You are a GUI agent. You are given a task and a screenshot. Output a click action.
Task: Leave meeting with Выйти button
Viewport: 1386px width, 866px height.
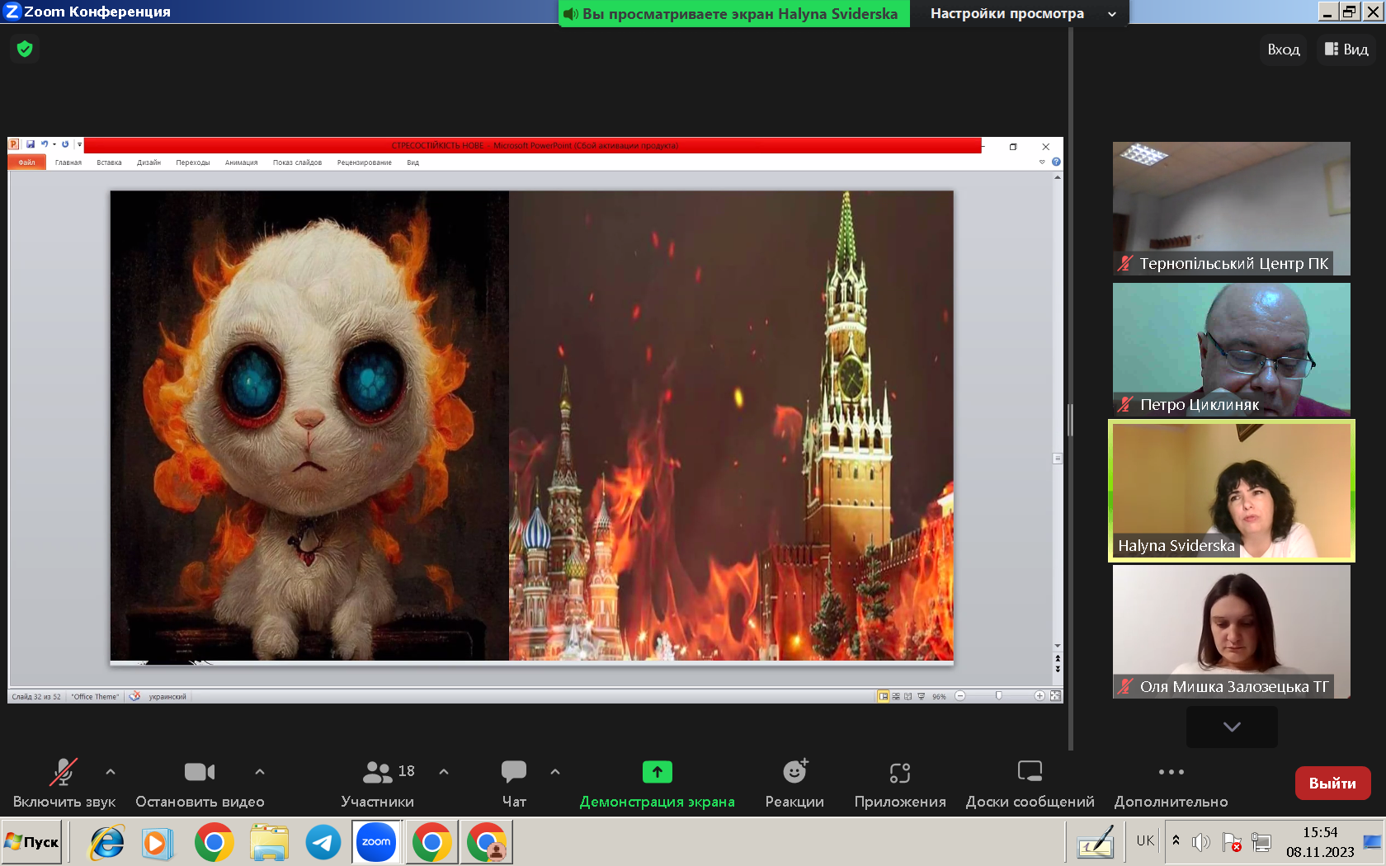tap(1332, 783)
